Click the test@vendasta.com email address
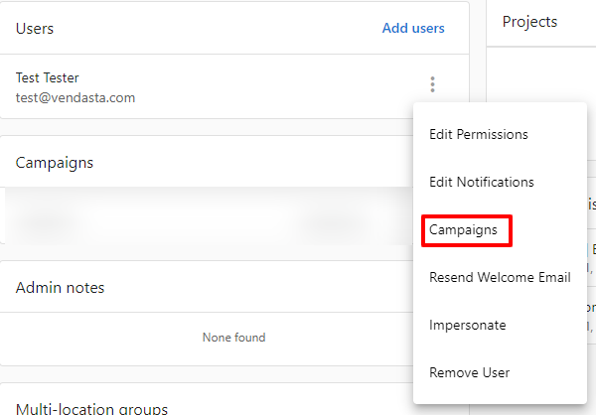 pyautogui.click(x=75, y=98)
